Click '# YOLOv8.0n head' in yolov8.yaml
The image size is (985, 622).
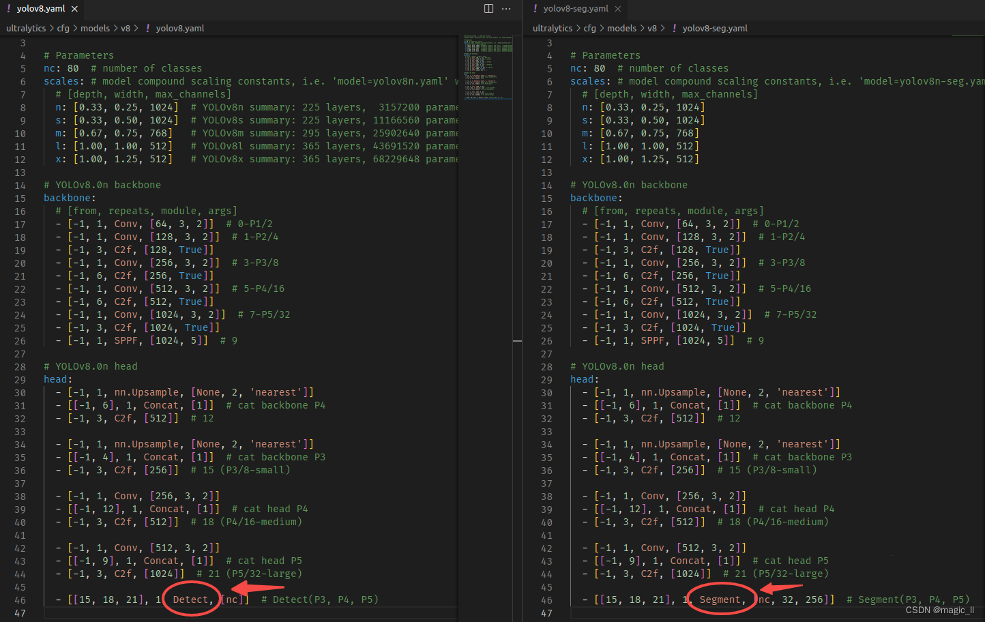(x=91, y=366)
